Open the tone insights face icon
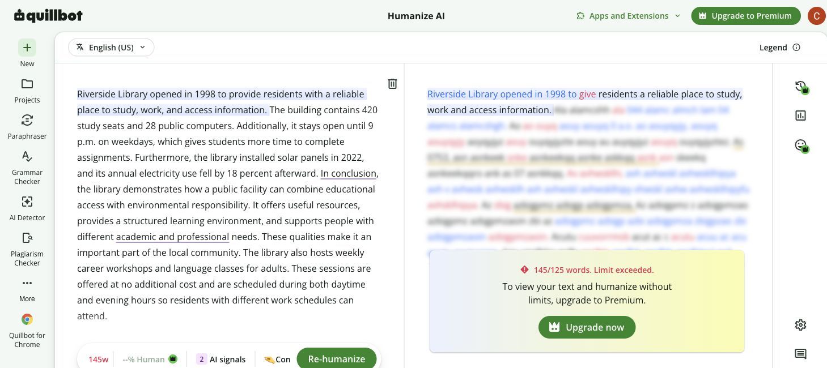827x368 pixels. click(801, 146)
